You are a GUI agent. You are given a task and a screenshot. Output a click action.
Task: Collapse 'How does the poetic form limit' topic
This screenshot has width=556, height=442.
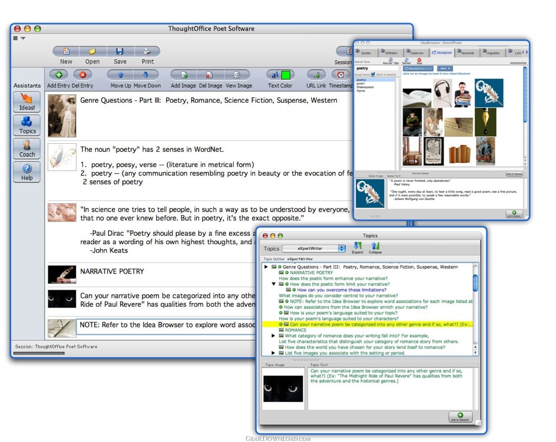pyautogui.click(x=273, y=284)
